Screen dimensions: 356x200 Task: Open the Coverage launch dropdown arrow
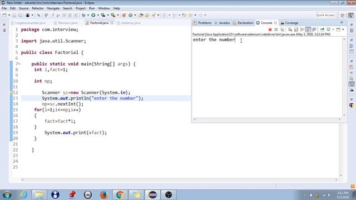coord(108,15)
